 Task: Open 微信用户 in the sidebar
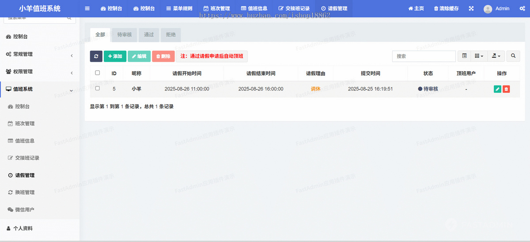(40, 209)
